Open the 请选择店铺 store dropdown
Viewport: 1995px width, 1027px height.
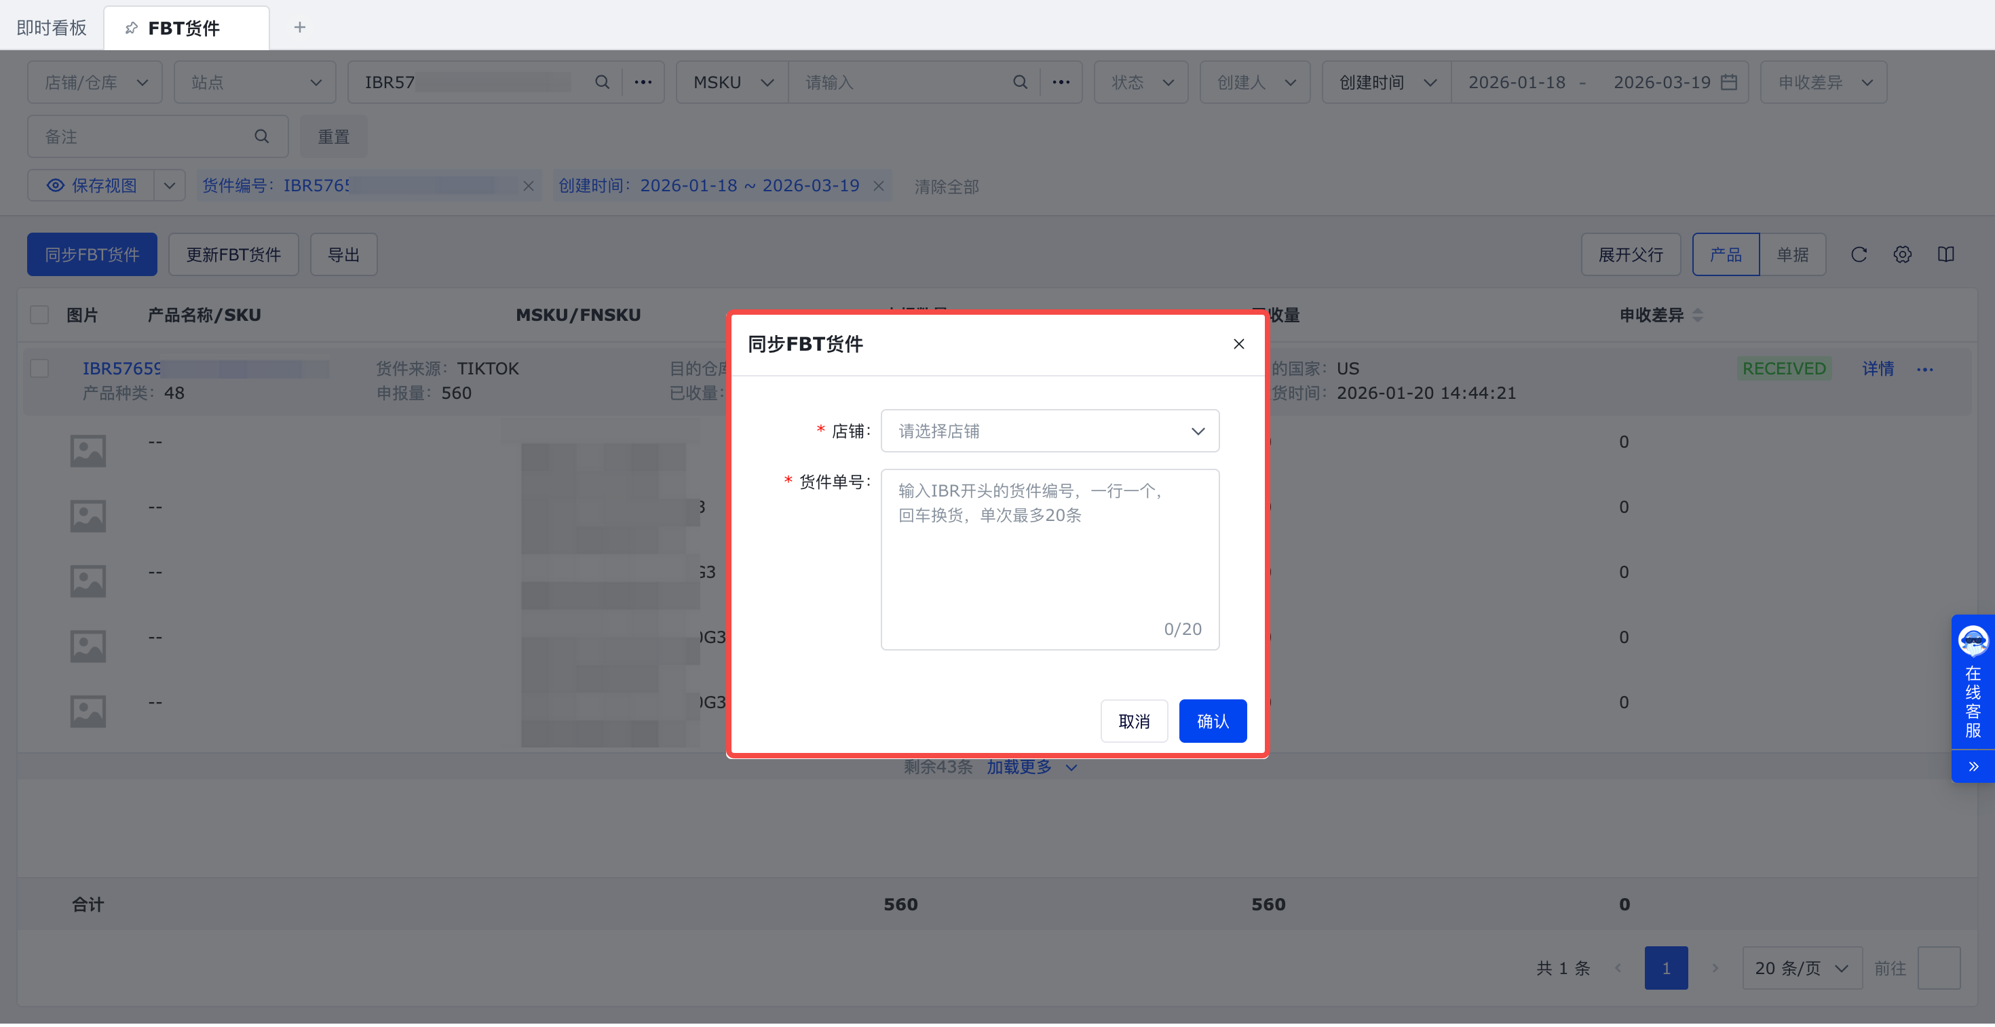[x=1049, y=431]
